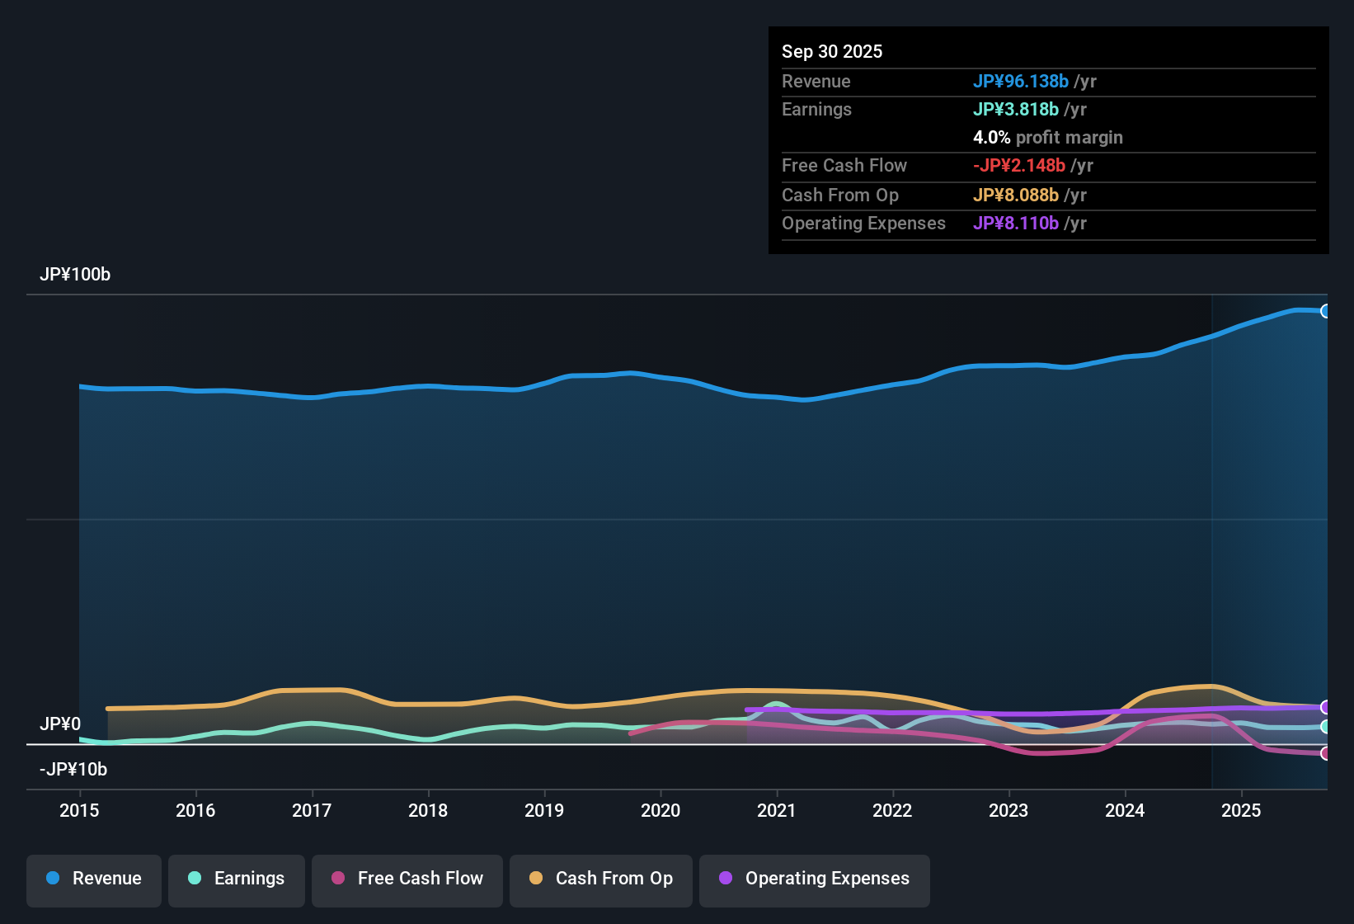Click the pink Free Cash Flow legend dot
The height and width of the screenshot is (924, 1354).
[336, 879]
